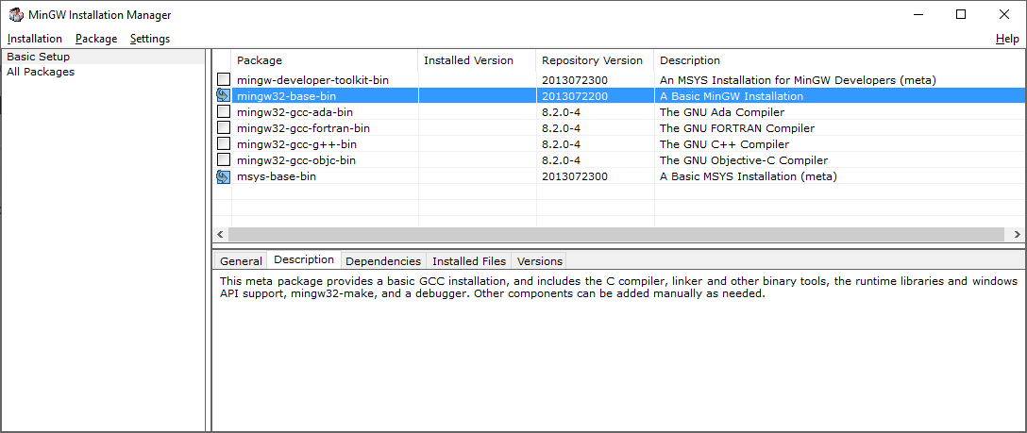Open the Help menu
The image size is (1027, 433).
click(1007, 39)
